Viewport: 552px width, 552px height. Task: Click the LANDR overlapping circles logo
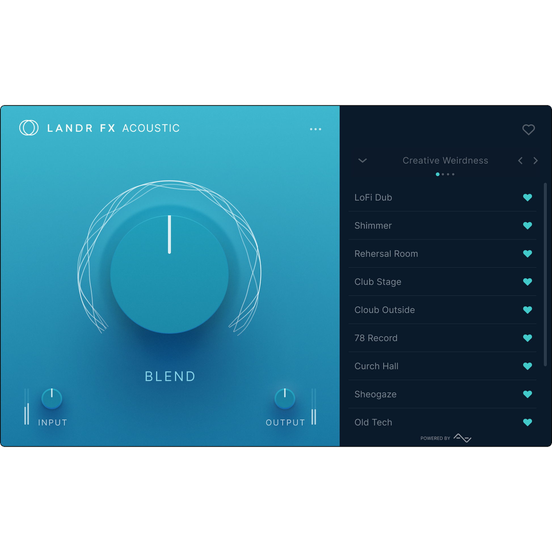tap(29, 128)
